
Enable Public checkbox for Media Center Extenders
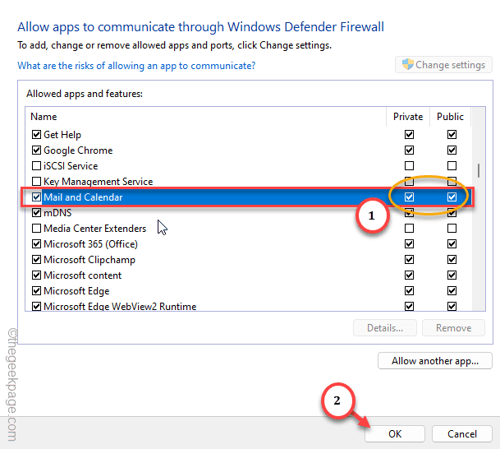pyautogui.click(x=452, y=229)
